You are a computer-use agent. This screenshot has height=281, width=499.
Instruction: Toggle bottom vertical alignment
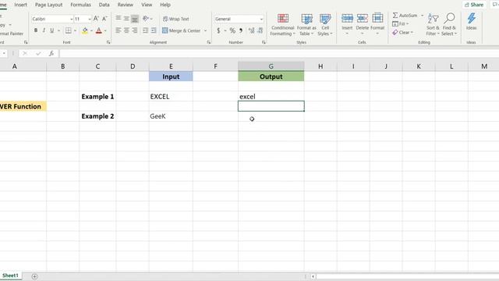click(x=135, y=19)
